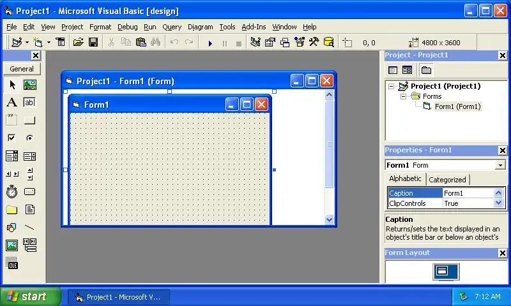Select the DriveListBox control in the toolbox
Viewport: 511px width, 306px height.
29,191
